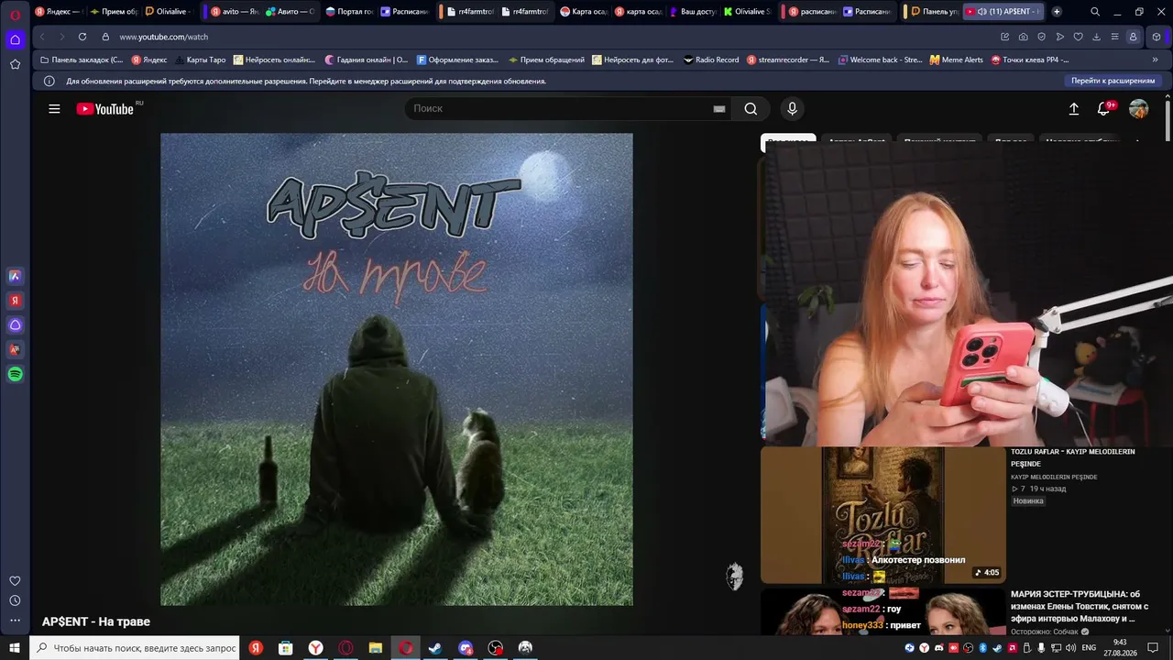
Task: Open a new browser tab
Action: pyautogui.click(x=1057, y=12)
